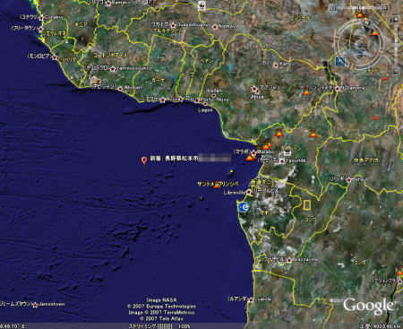
Task: Click the Malabo capital star marker
Action: coord(253,152)
